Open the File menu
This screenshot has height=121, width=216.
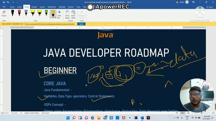click(x=4, y=7)
